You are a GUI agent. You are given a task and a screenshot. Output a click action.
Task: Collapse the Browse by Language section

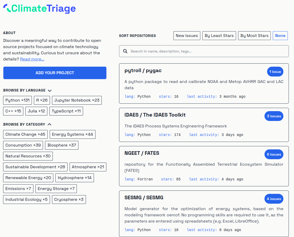tap(49, 90)
